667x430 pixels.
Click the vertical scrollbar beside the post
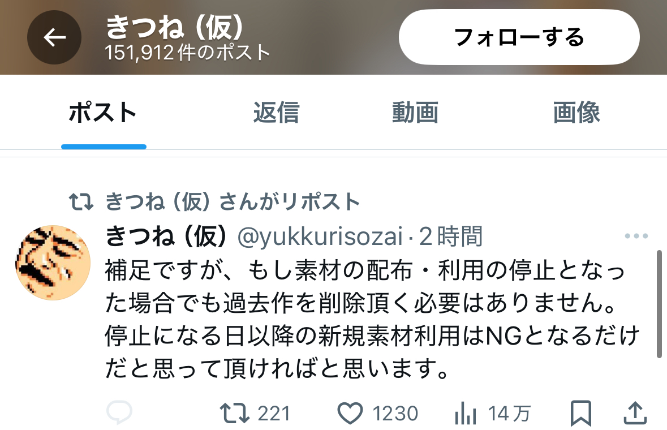[x=659, y=304]
